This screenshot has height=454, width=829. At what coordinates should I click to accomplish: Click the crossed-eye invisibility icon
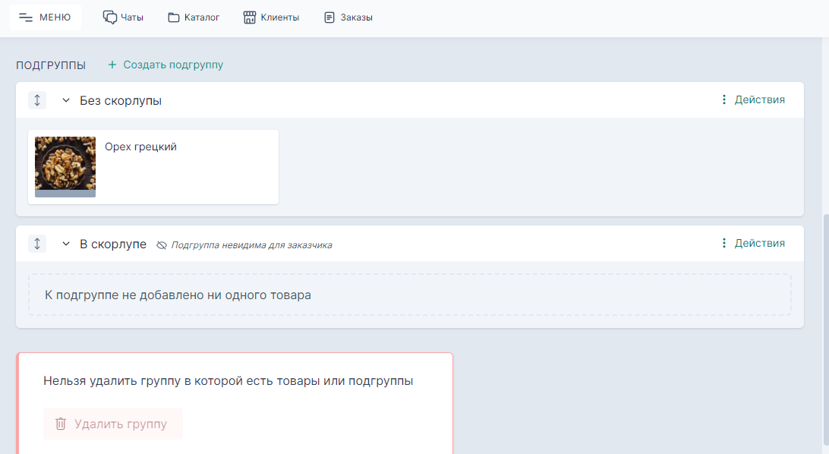[x=161, y=245]
